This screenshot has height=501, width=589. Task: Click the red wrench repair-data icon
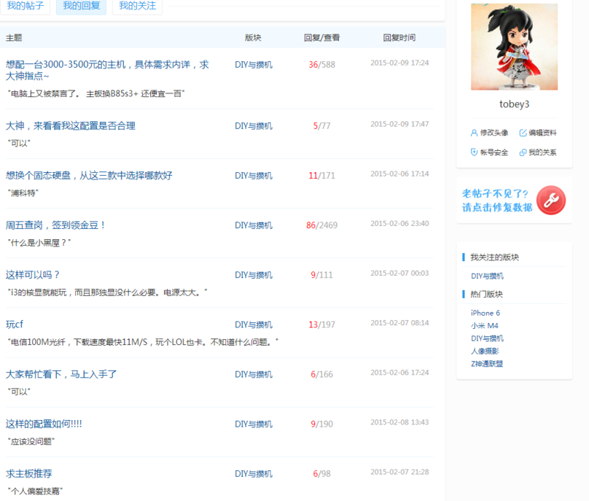coord(551,200)
